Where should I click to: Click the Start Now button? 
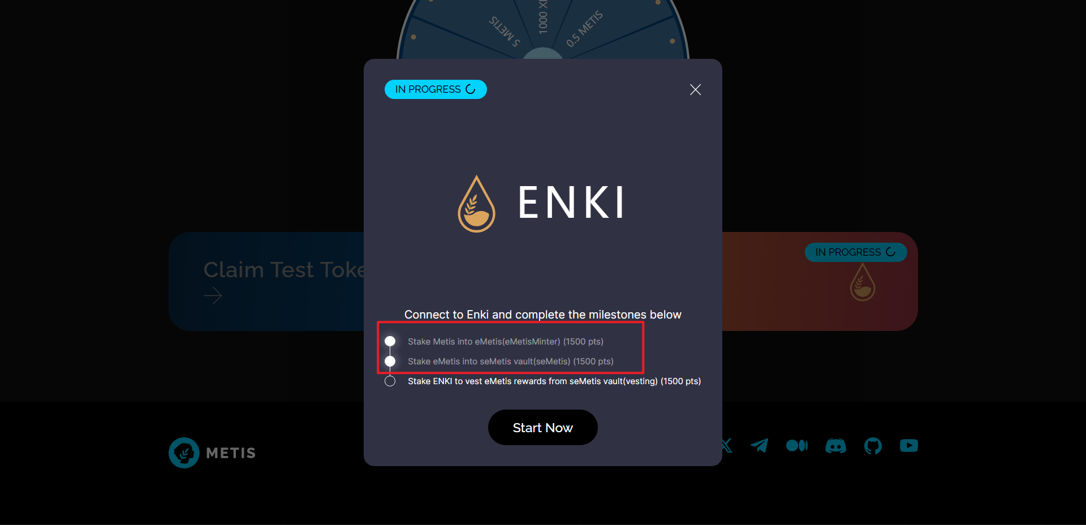click(x=542, y=428)
